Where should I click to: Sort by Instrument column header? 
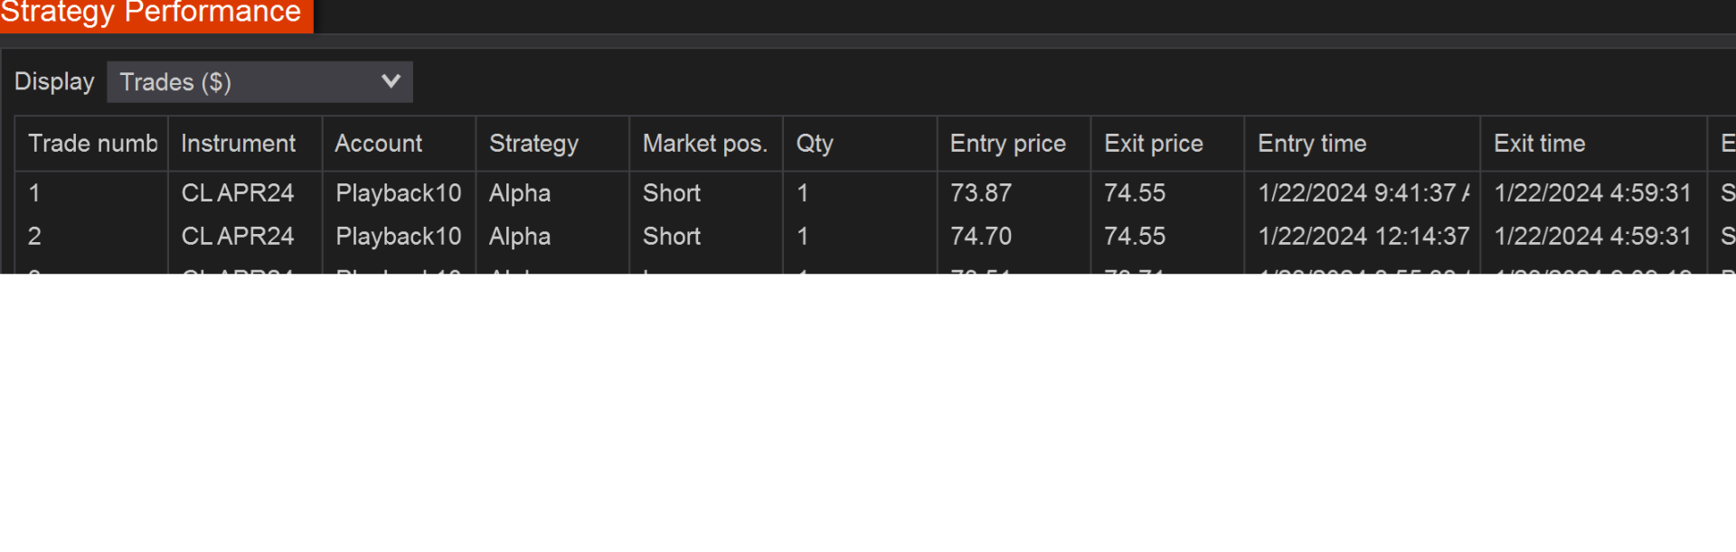[x=239, y=144]
